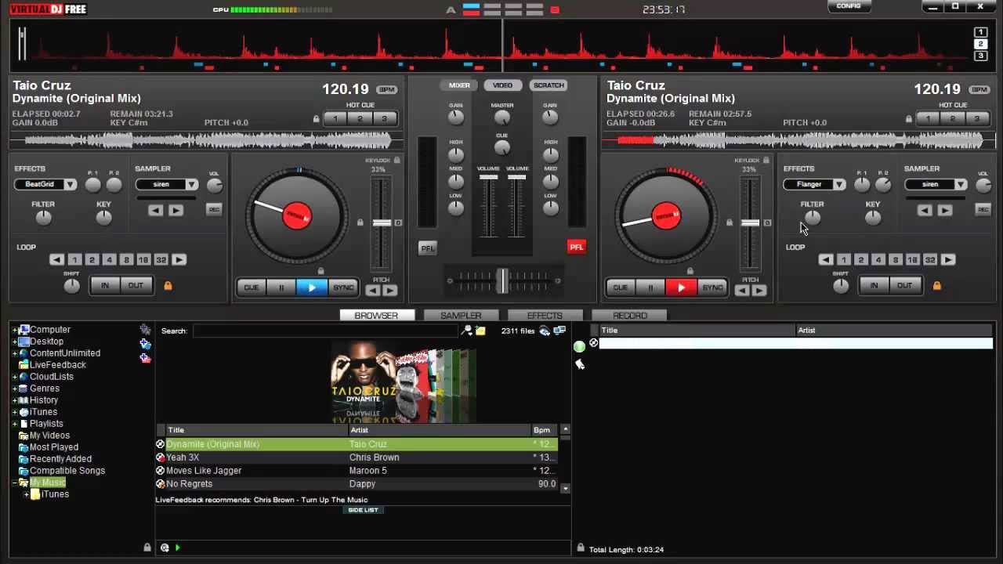
Task: Click left deck loop IN button
Action: pos(105,286)
